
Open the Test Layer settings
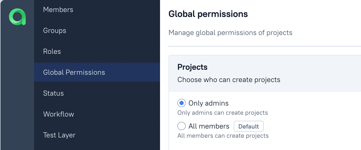point(97,135)
